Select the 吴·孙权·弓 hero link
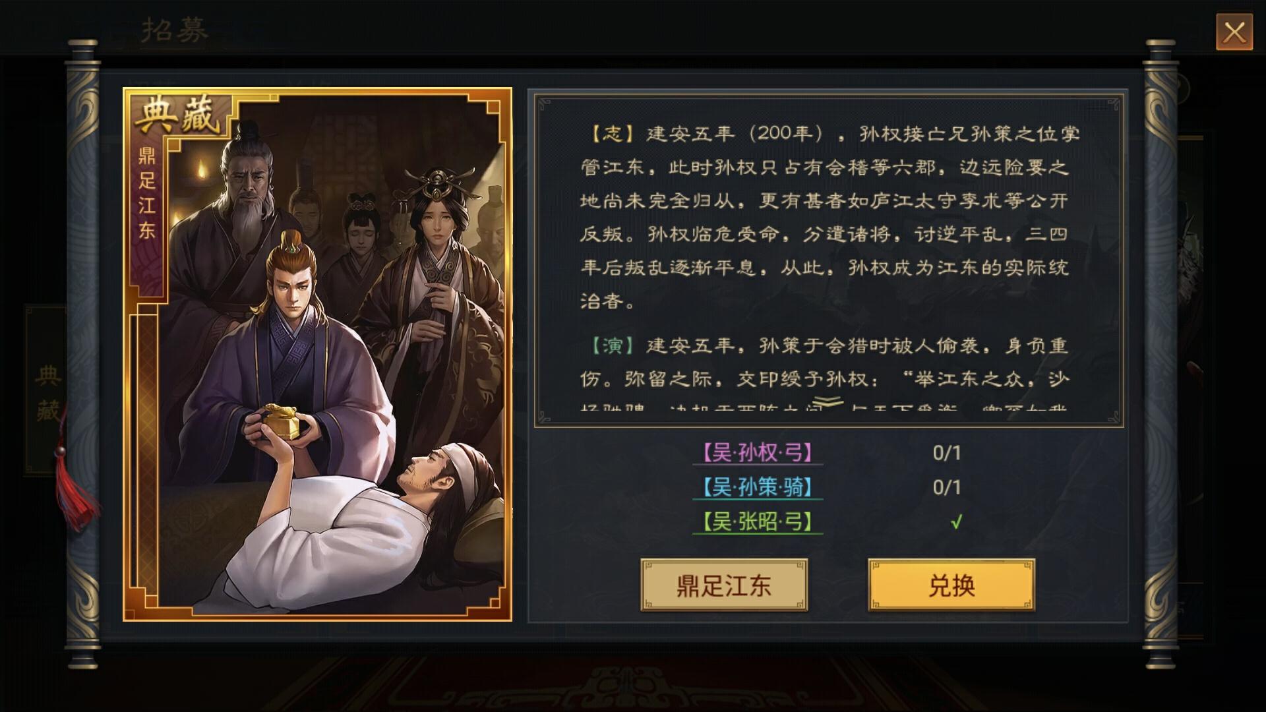The width and height of the screenshot is (1266, 712). coord(757,452)
